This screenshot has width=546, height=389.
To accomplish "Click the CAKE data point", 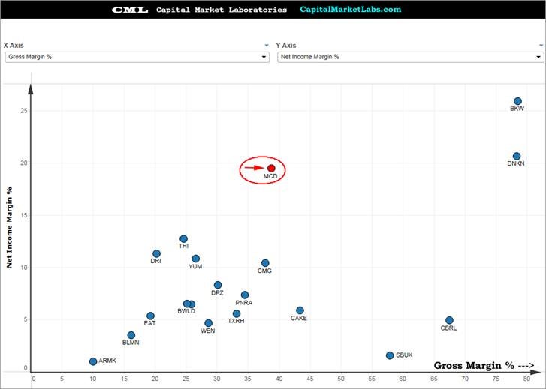I will pos(300,310).
